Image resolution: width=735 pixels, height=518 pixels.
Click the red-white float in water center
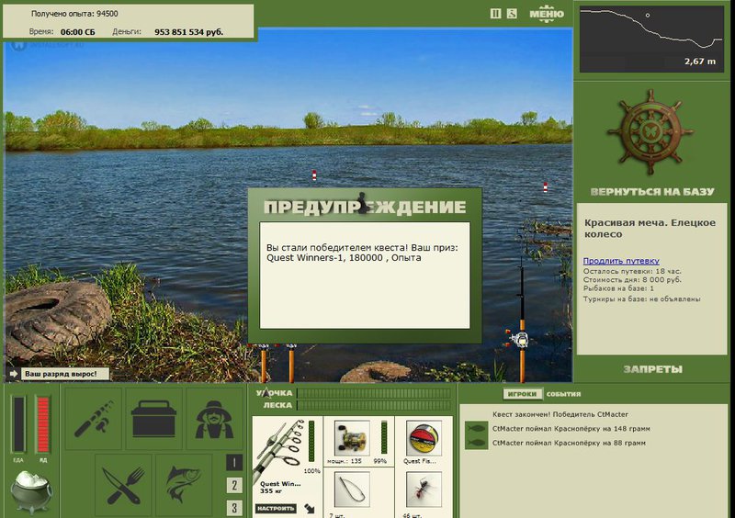314,175
